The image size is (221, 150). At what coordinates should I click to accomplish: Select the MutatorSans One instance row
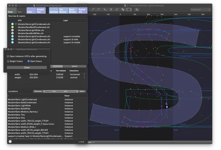click(x=48, y=118)
